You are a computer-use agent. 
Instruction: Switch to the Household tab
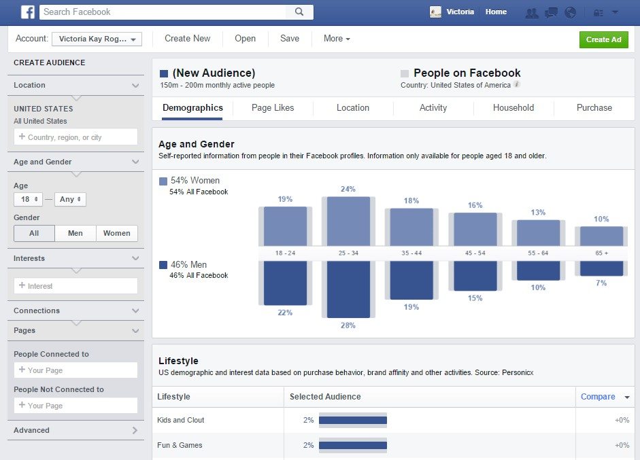click(x=513, y=108)
